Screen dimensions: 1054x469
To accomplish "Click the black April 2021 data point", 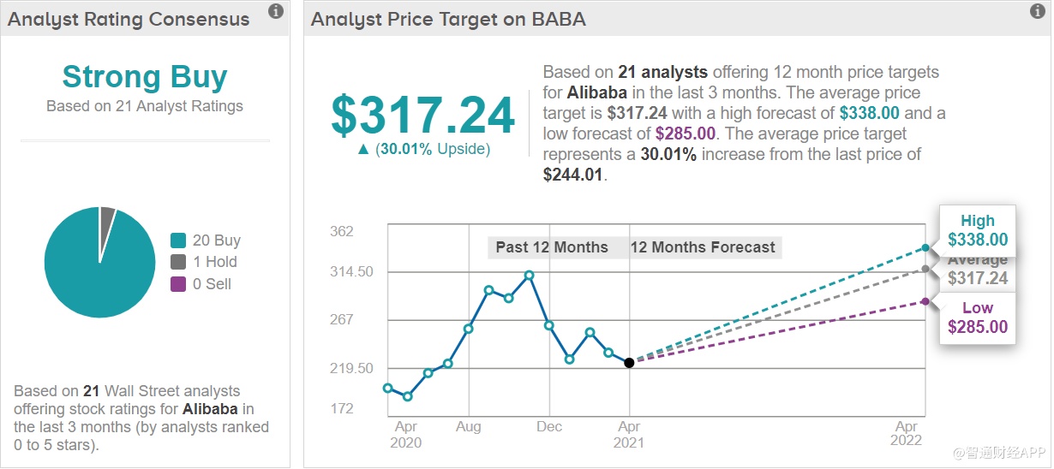I will point(630,363).
